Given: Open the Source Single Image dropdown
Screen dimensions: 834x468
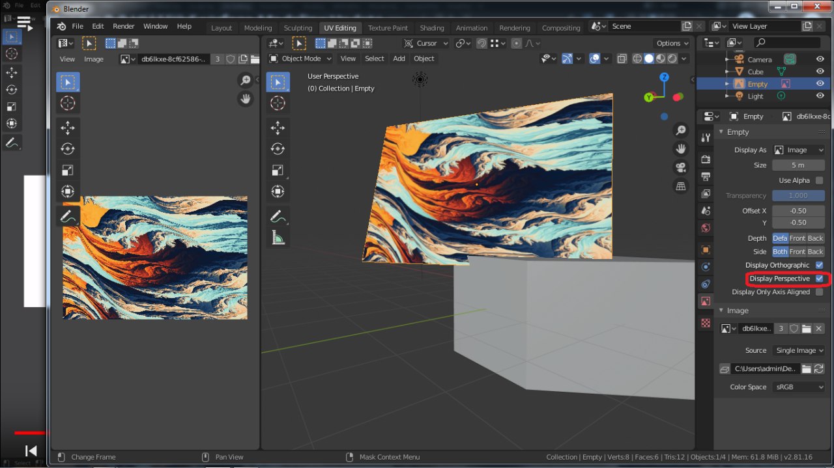Looking at the screenshot, I should pyautogui.click(x=799, y=350).
